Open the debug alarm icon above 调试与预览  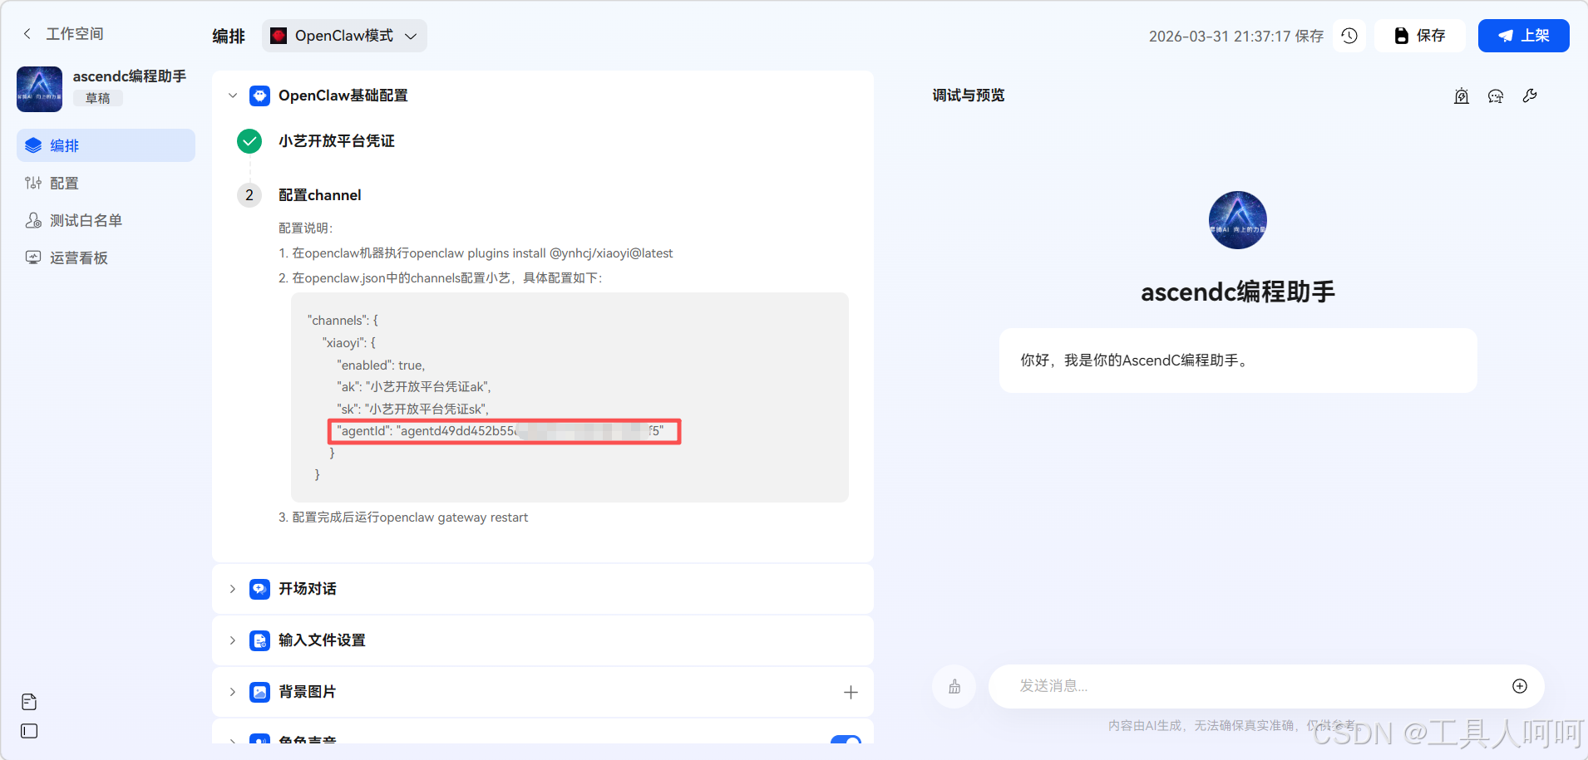[1461, 96]
